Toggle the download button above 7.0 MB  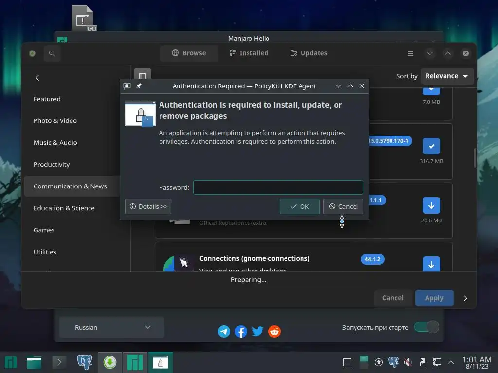[431, 91]
